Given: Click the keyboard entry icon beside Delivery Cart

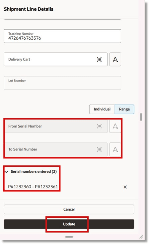Looking at the screenshot, I should click(x=115, y=60).
